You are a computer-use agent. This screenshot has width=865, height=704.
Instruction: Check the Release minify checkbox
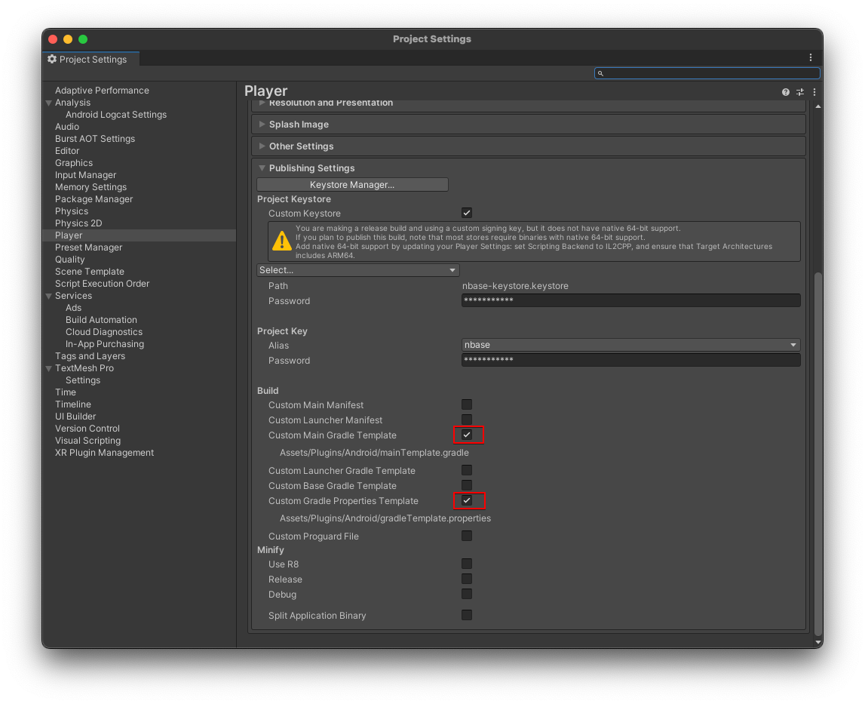467,579
